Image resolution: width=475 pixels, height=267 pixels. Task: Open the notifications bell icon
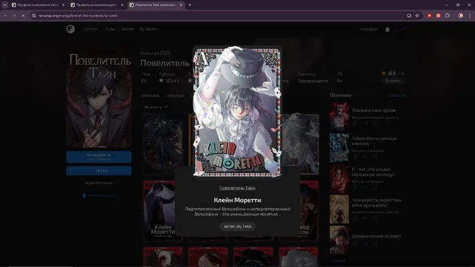387,29
